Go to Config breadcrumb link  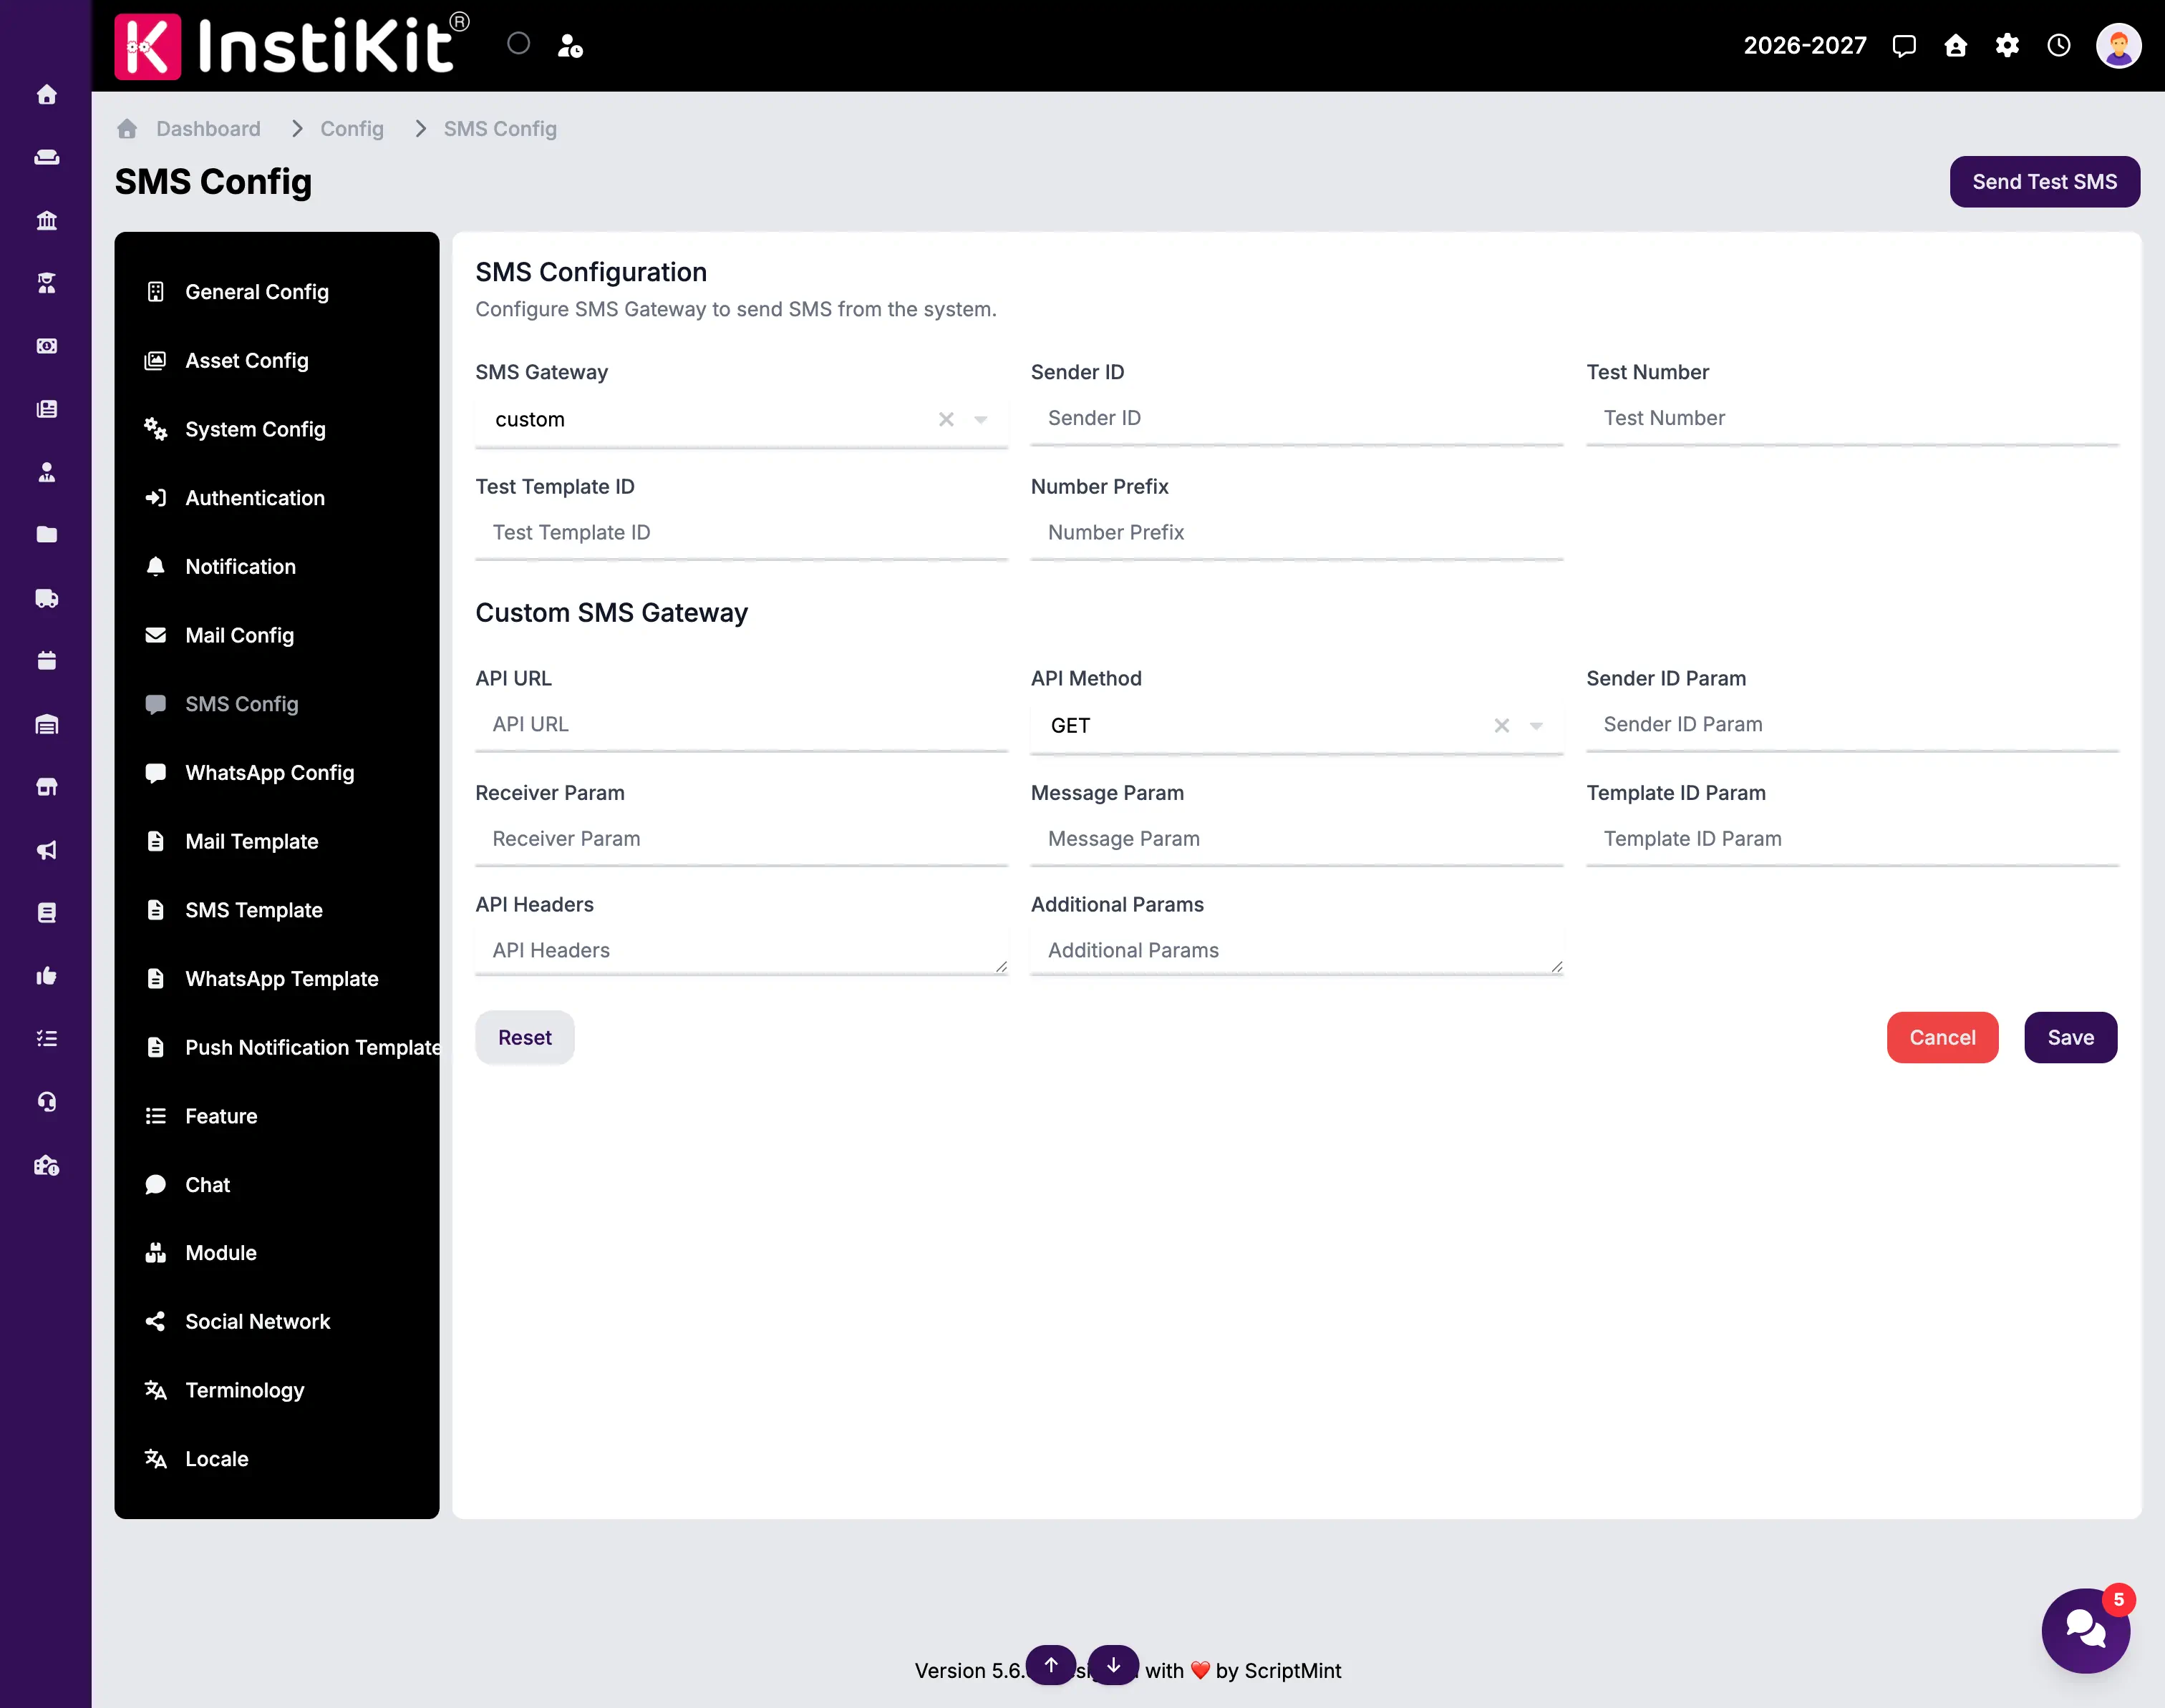(x=352, y=129)
